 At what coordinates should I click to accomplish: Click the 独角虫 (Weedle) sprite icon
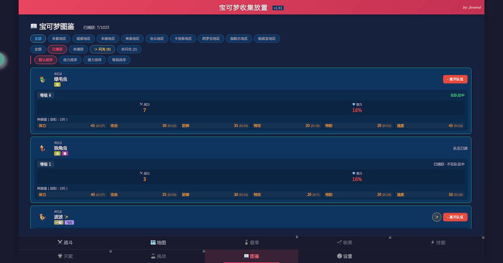[42, 148]
